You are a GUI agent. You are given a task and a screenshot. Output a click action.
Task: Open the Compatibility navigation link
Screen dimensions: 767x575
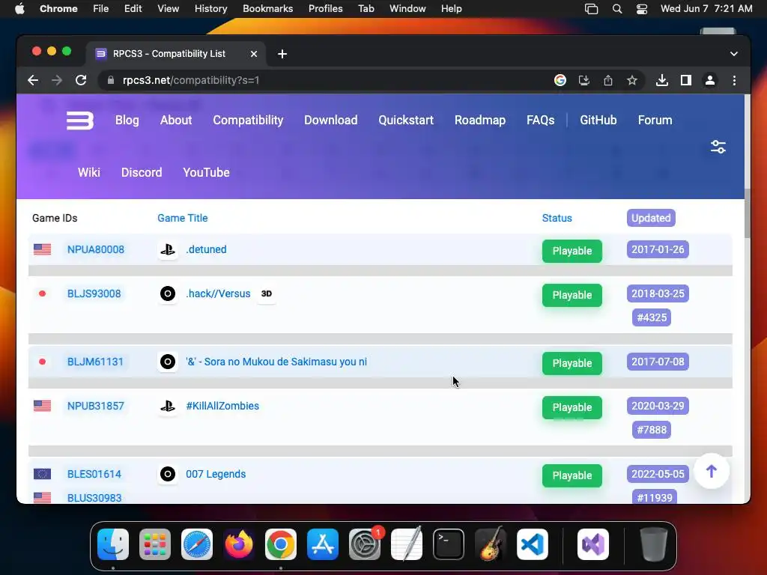coord(248,121)
